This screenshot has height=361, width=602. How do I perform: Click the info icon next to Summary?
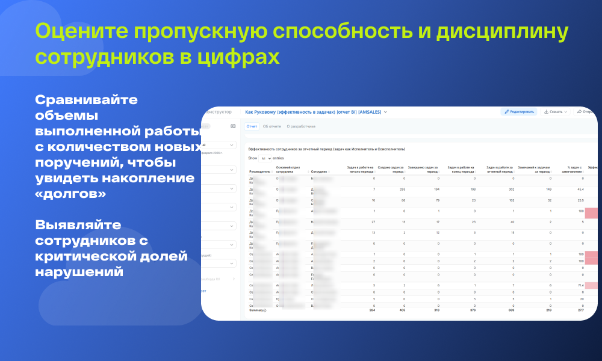(265, 310)
